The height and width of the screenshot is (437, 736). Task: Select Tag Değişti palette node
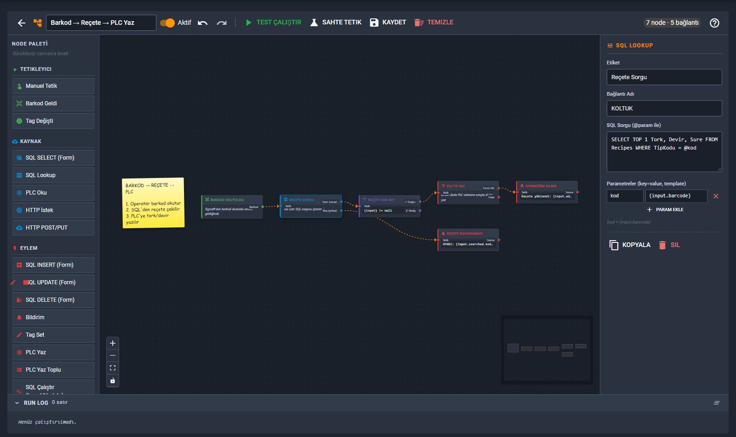tap(53, 121)
